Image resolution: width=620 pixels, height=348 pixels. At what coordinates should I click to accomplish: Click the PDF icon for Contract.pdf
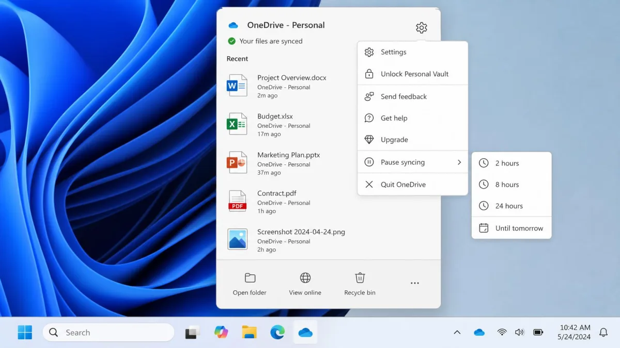237,201
